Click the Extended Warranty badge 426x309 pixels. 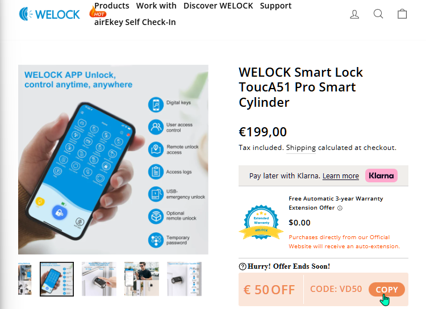(x=261, y=222)
